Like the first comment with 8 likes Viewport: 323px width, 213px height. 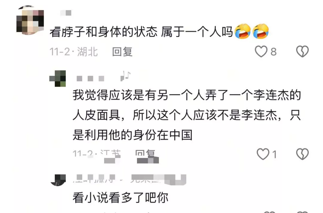click(261, 51)
